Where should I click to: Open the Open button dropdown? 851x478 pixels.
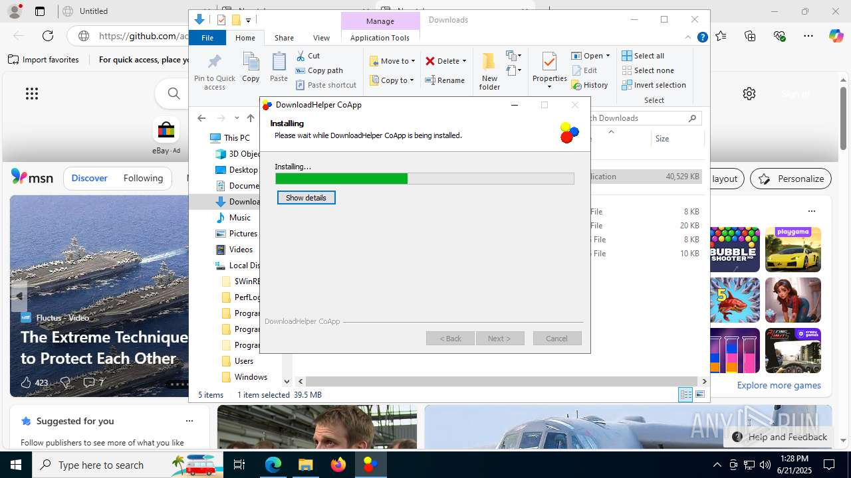608,56
